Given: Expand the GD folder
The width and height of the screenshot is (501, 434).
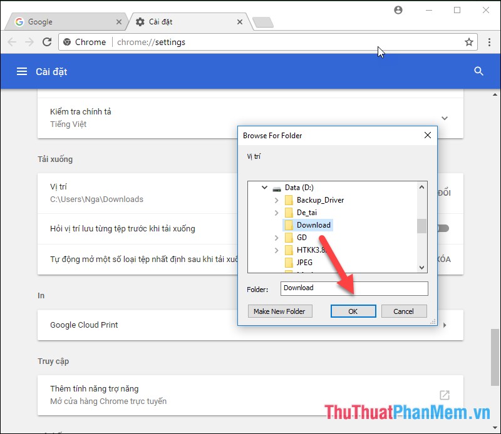Looking at the screenshot, I should [276, 238].
